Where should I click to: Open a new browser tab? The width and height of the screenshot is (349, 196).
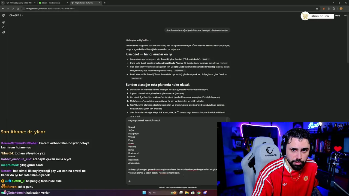[105, 3]
